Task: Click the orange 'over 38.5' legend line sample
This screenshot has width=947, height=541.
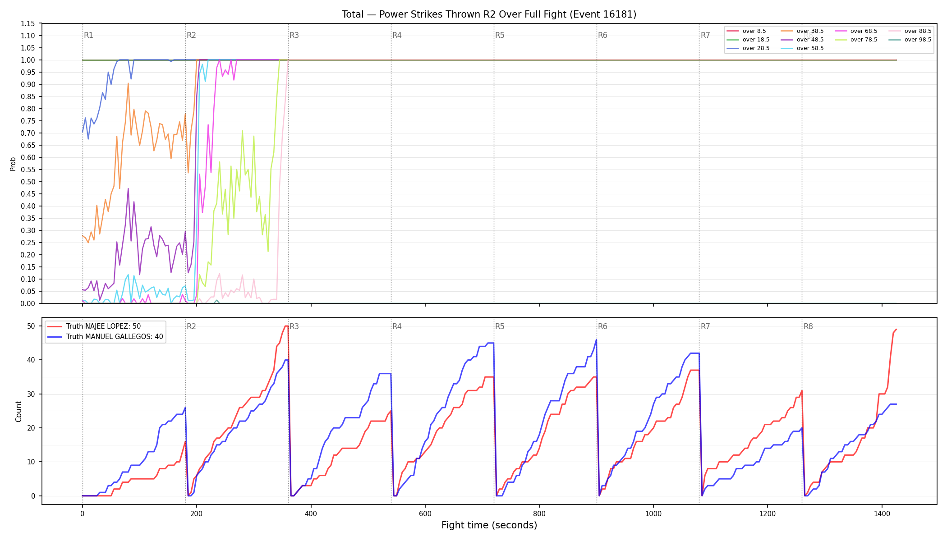Action: (786, 31)
